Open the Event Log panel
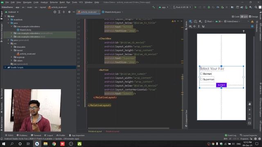The width and height of the screenshot is (262, 147). click(x=230, y=135)
